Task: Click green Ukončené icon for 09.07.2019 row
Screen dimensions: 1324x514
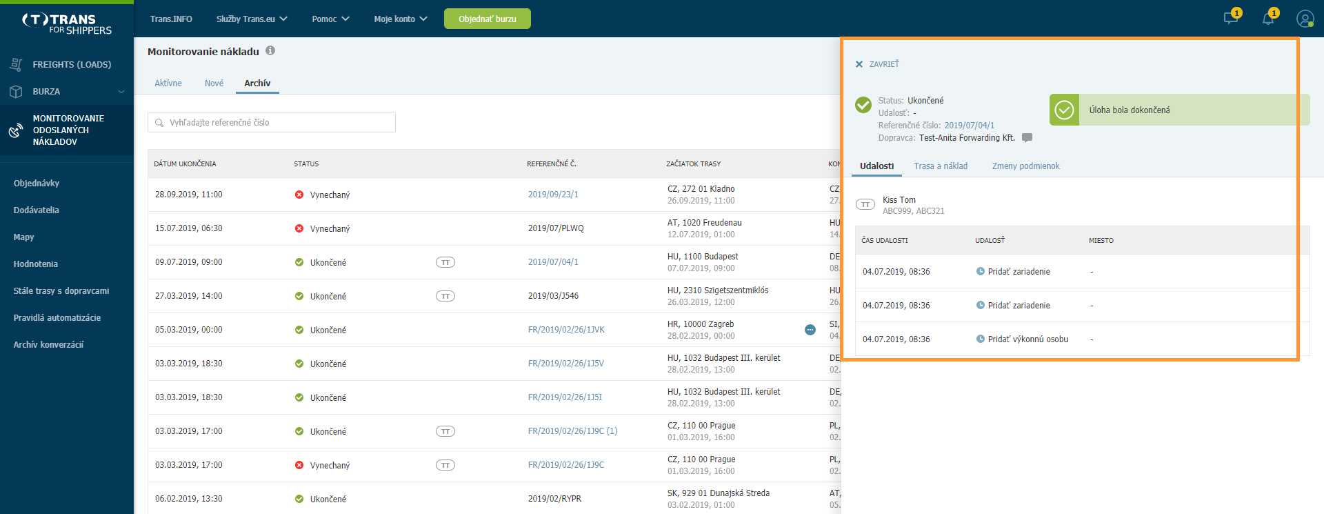Action: (299, 262)
